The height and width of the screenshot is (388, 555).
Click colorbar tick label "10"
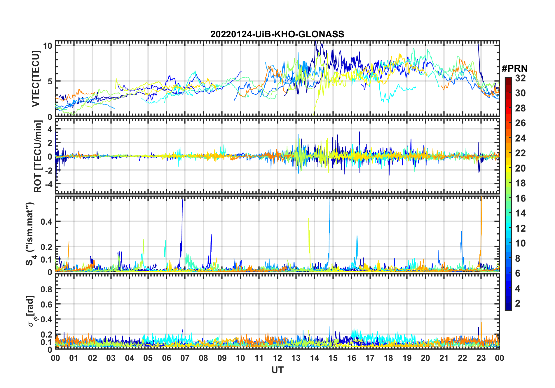pyautogui.click(x=520, y=243)
